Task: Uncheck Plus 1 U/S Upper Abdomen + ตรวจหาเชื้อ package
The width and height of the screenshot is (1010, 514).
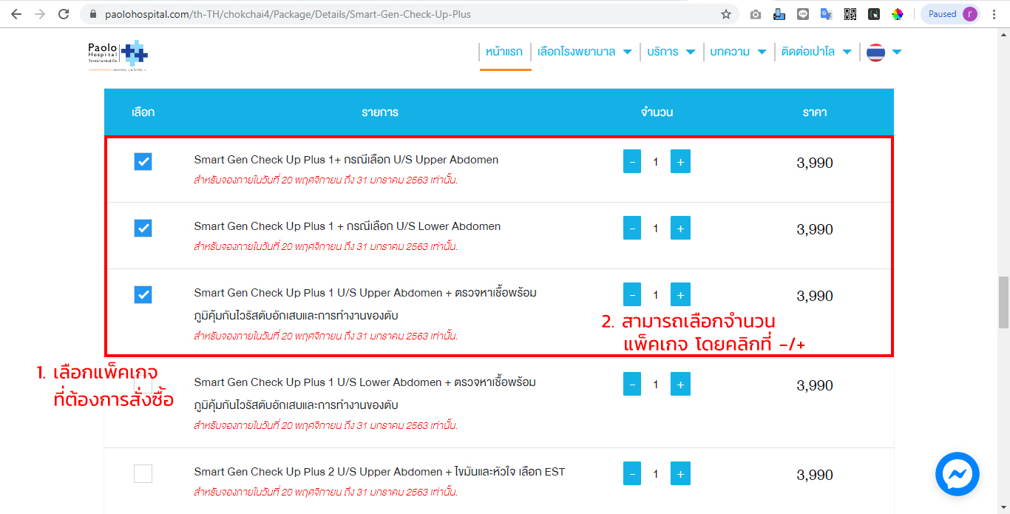Action: tap(143, 294)
